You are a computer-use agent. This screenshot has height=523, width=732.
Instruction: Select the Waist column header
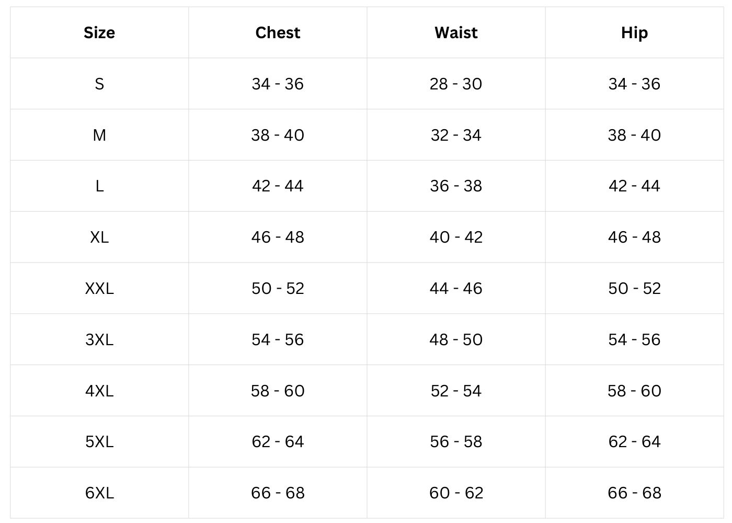click(456, 32)
